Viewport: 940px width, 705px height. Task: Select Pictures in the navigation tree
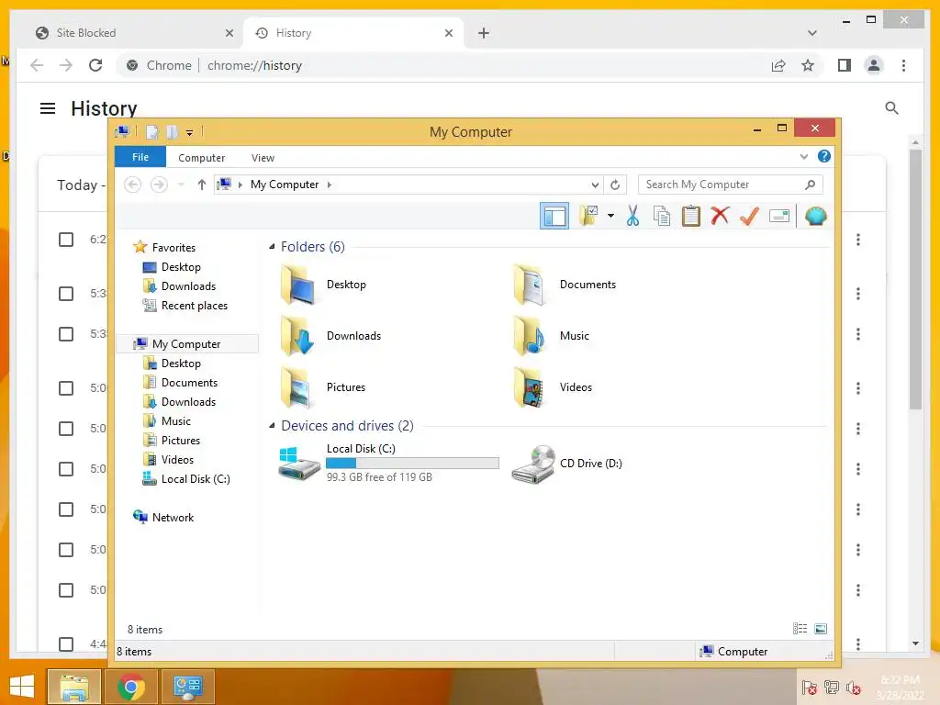[181, 440]
